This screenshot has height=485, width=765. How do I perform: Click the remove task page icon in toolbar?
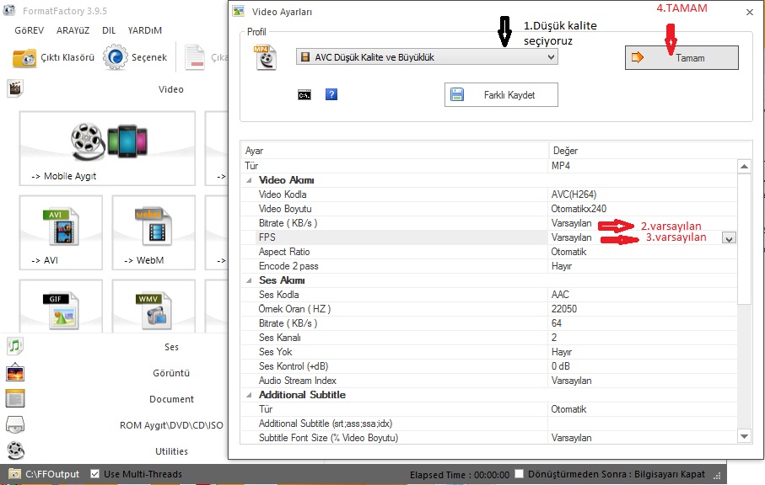tap(195, 57)
